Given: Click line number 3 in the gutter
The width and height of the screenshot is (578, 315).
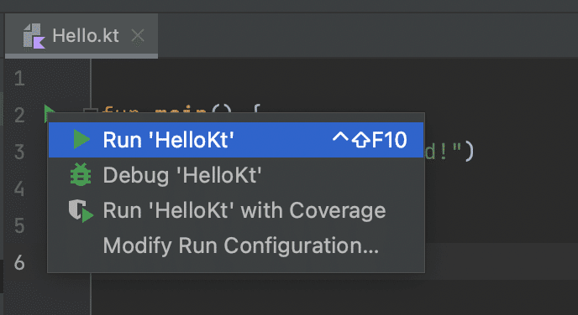Looking at the screenshot, I should (x=19, y=152).
